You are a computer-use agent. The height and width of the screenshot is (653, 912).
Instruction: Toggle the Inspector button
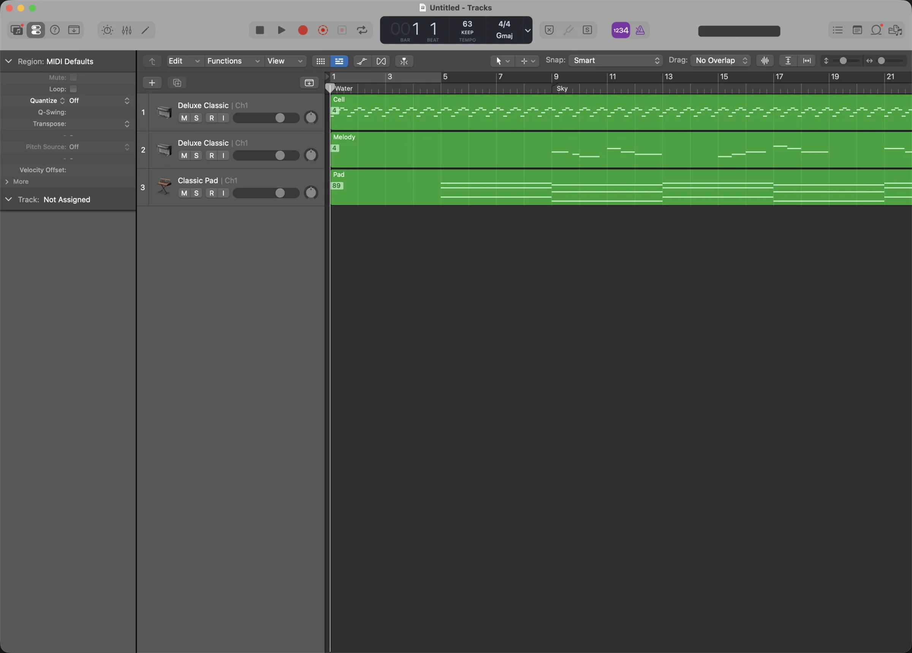36,30
